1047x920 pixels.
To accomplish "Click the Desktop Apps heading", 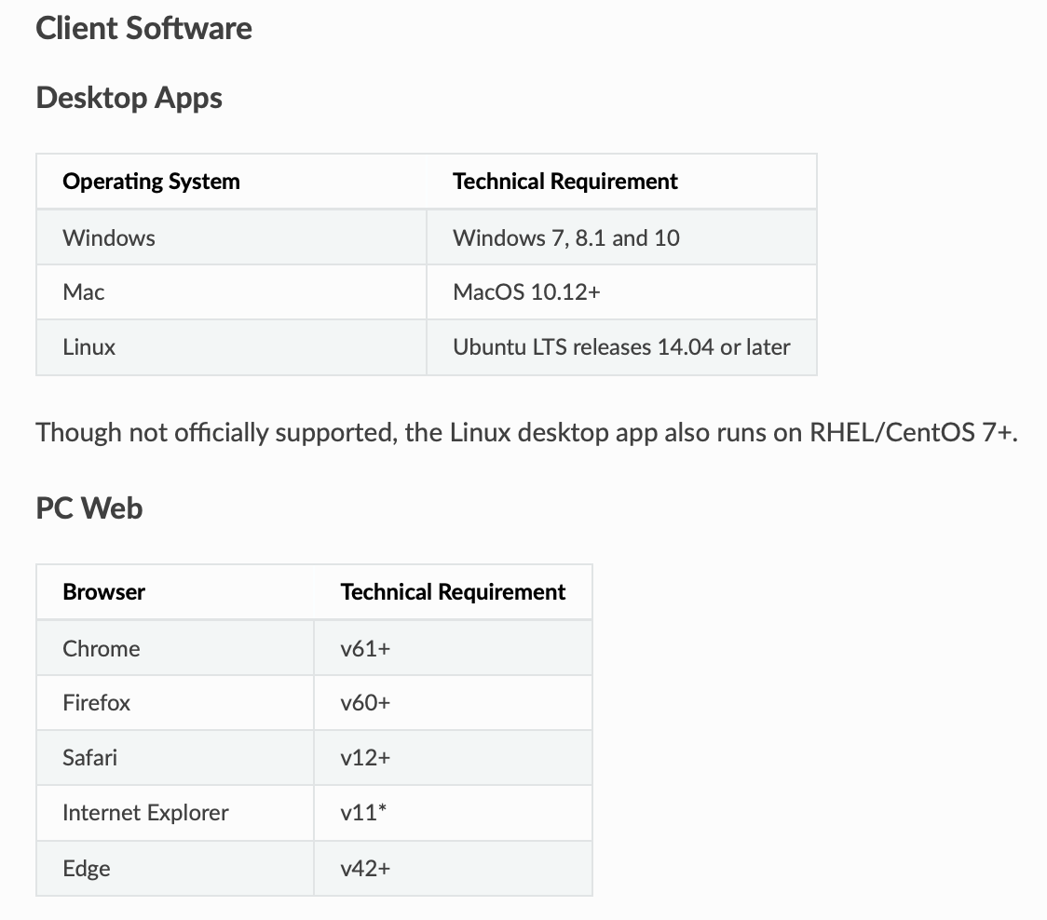I will (129, 98).
